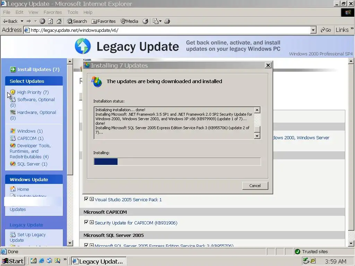Open the SQL Server (1) category

(x=32, y=164)
